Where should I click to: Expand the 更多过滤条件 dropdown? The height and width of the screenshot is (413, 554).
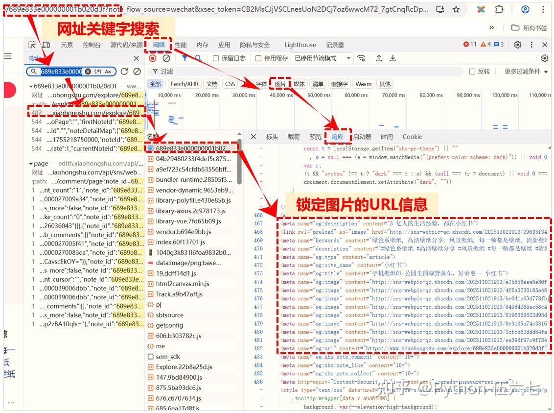coord(526,72)
